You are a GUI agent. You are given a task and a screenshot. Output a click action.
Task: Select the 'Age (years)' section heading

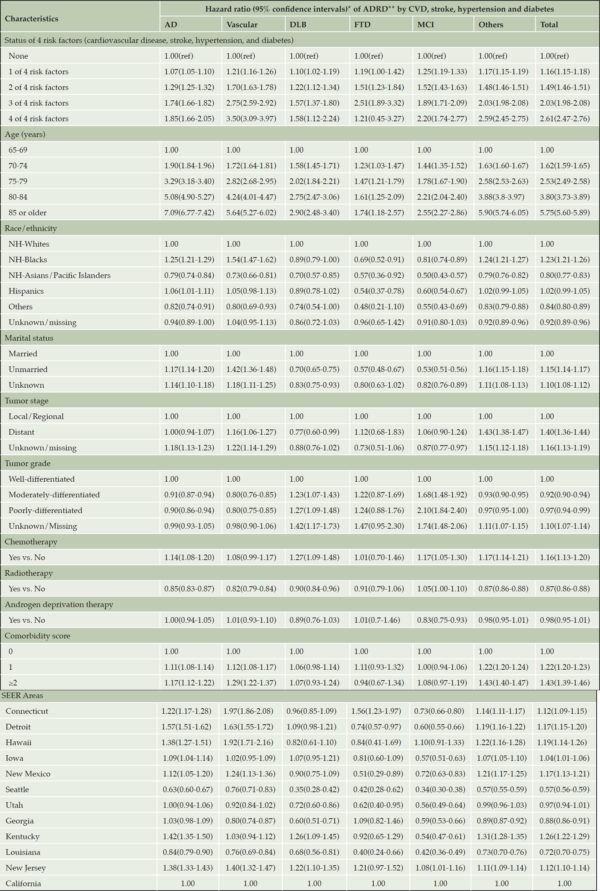pyautogui.click(x=25, y=134)
